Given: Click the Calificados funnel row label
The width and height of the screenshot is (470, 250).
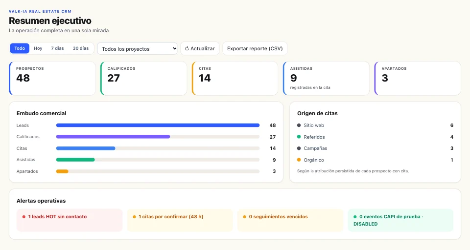Looking at the screenshot, I should pyautogui.click(x=28, y=137).
